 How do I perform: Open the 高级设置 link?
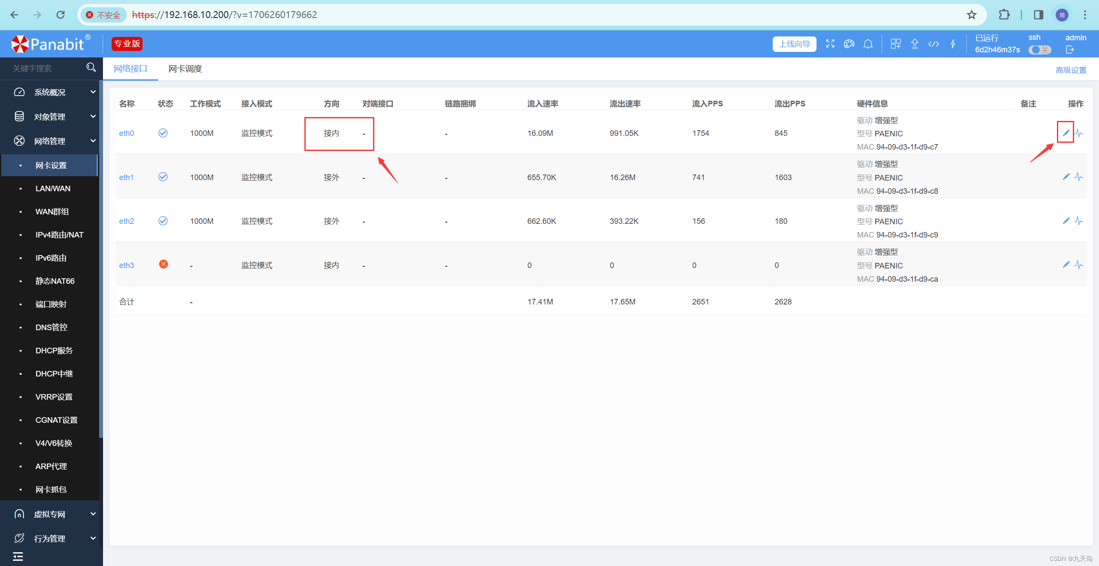(x=1071, y=70)
